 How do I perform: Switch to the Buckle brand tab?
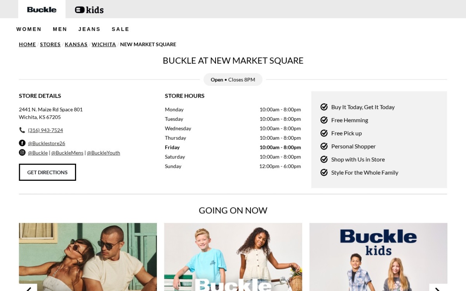coord(42,9)
